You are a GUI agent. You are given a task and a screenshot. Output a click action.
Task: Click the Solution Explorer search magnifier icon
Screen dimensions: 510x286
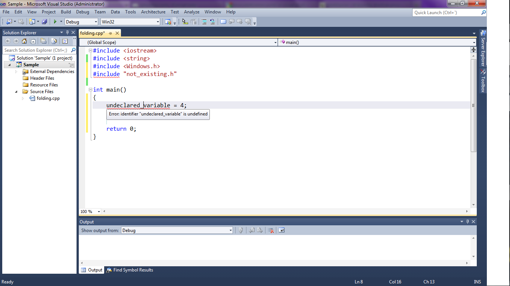click(73, 50)
